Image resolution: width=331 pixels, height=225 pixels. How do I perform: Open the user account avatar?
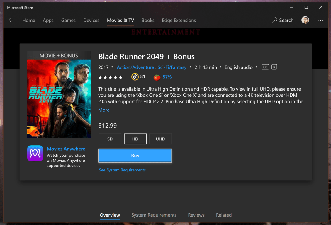(x=305, y=20)
